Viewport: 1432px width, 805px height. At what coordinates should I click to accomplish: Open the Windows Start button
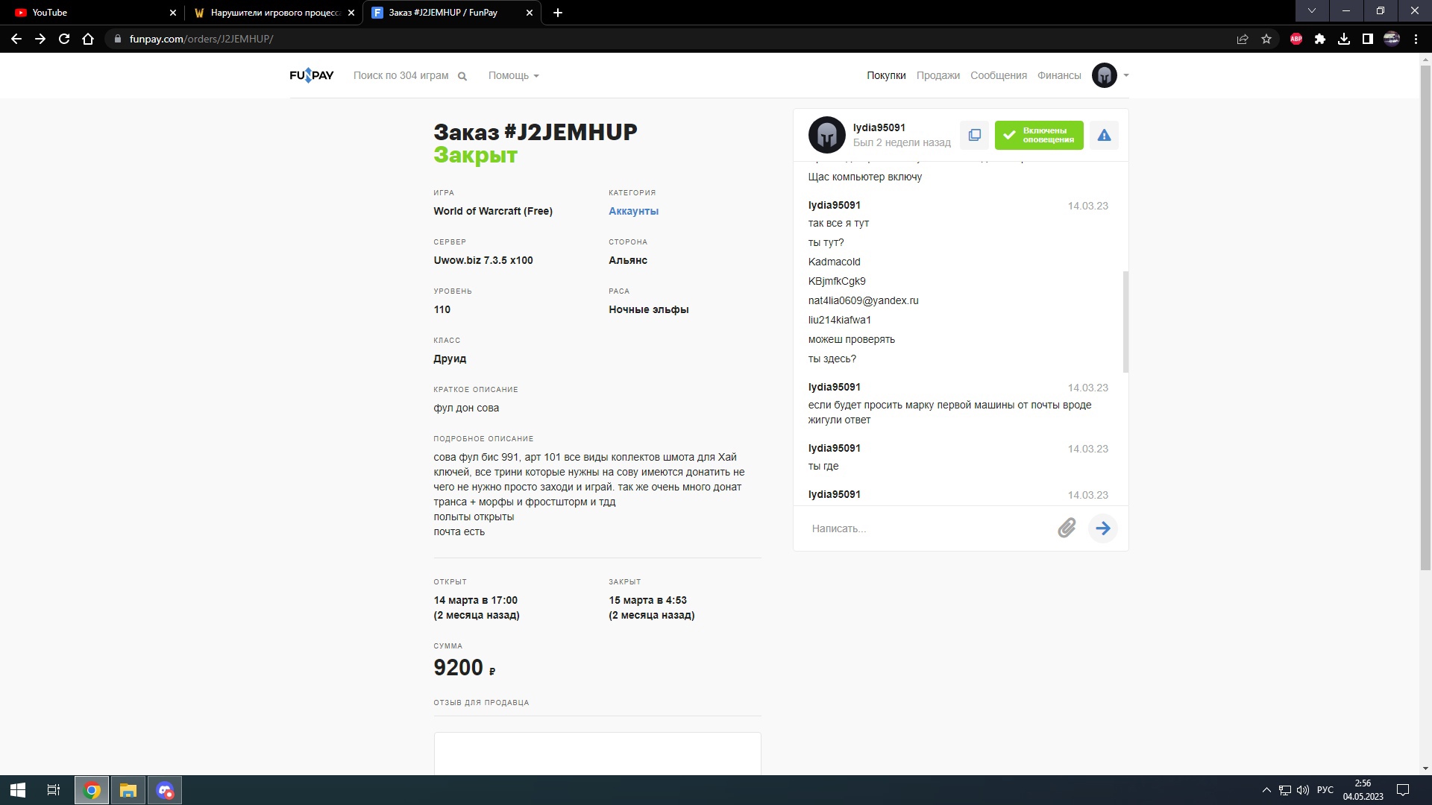18,790
